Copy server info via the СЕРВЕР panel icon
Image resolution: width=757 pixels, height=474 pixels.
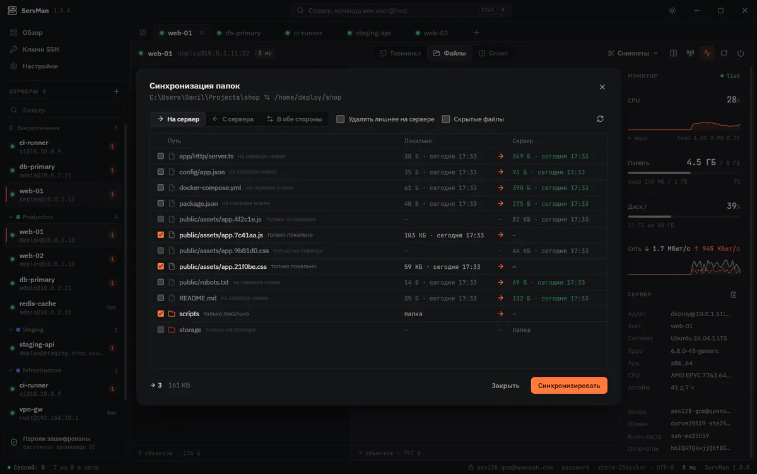[734, 295]
